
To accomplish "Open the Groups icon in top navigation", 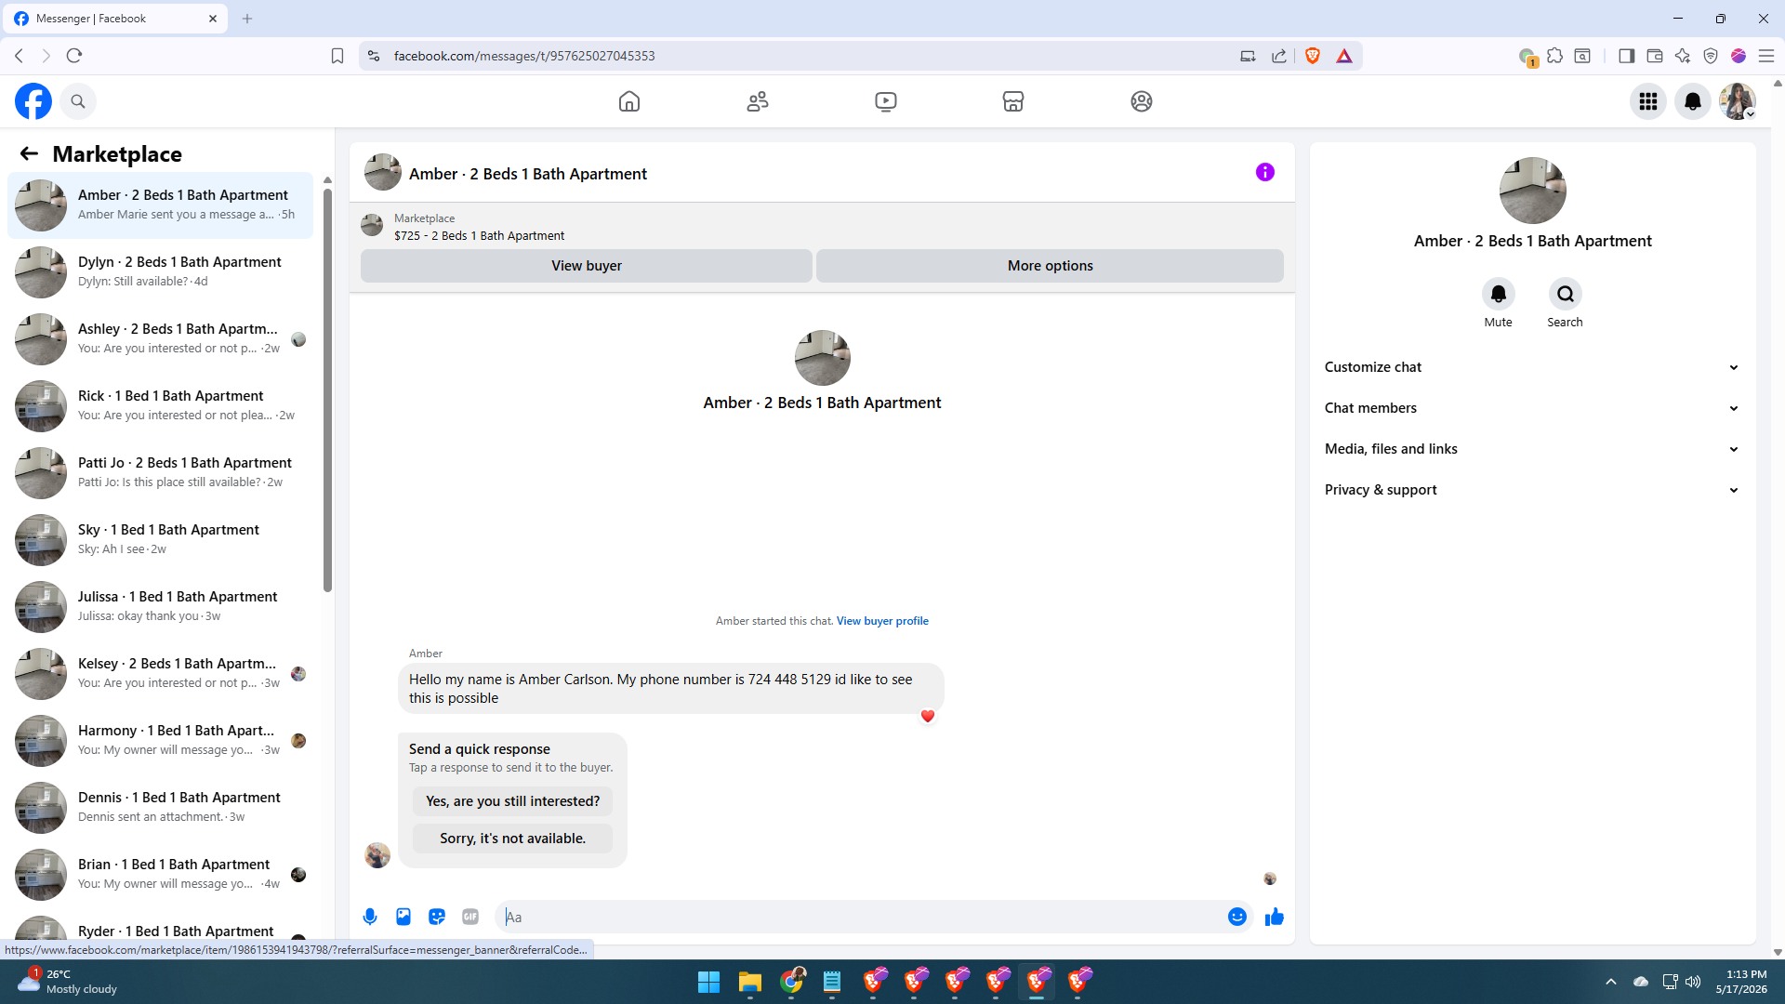I will (1142, 101).
